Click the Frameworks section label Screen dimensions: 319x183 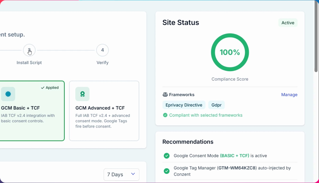pos(182,95)
